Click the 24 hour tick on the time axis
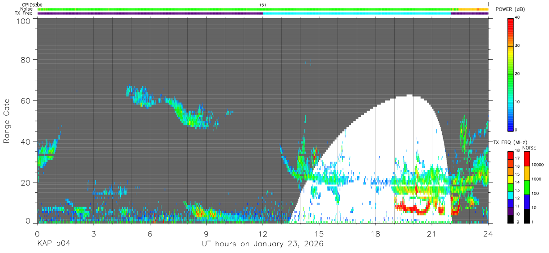This screenshot has height=253, width=549. [488, 233]
